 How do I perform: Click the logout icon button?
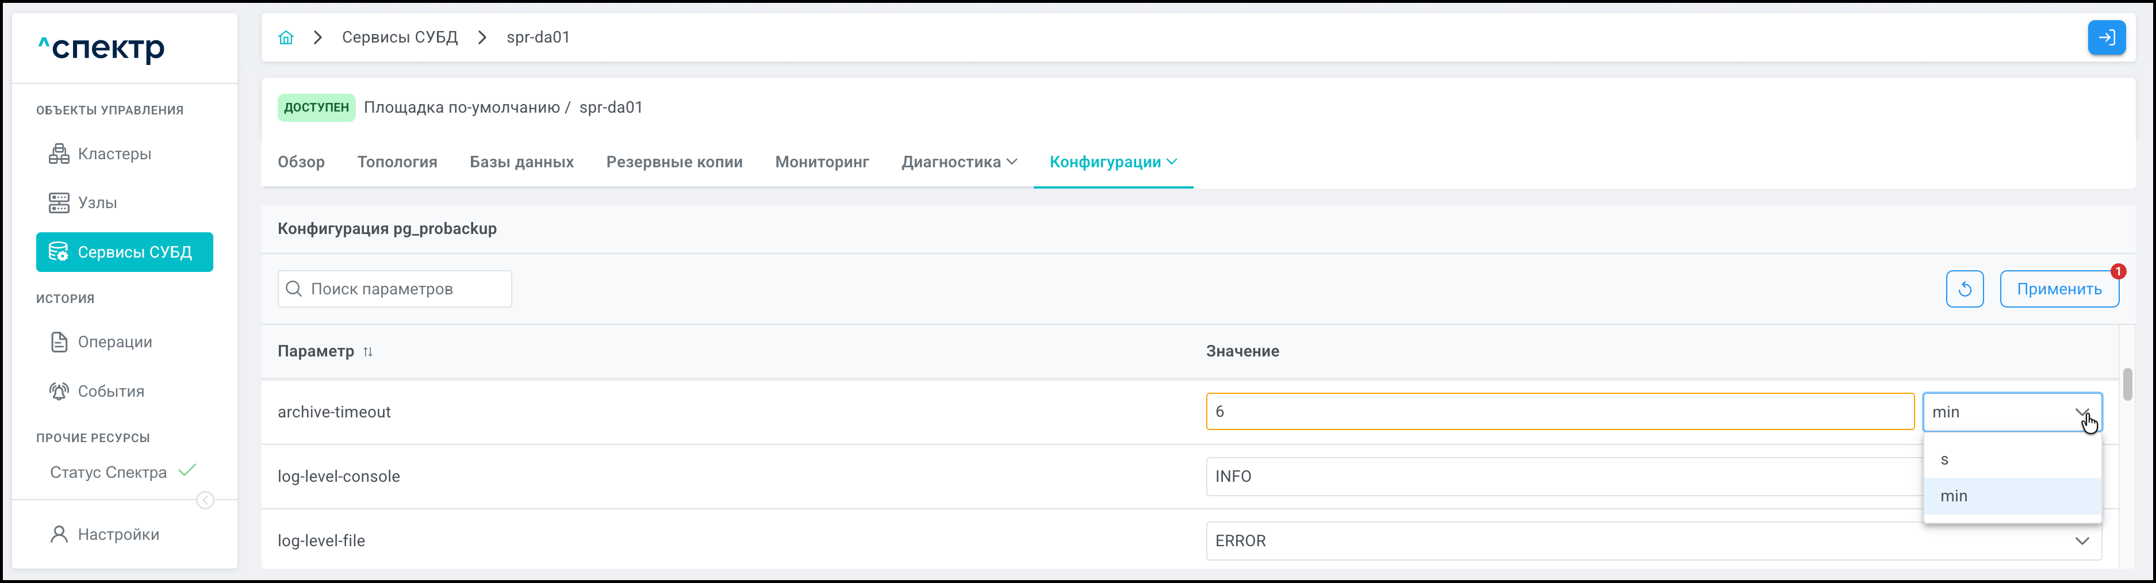coord(2106,37)
